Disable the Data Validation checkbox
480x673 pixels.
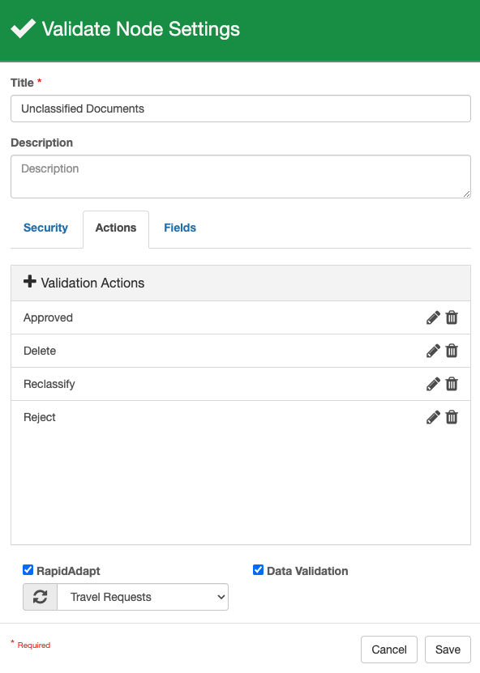pyautogui.click(x=259, y=570)
